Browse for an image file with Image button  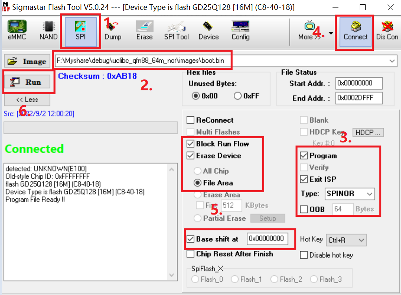pos(27,61)
